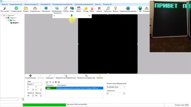The height and width of the screenshot is (107, 191).
Task: Remove the file with the red X icon
Action: point(56,82)
